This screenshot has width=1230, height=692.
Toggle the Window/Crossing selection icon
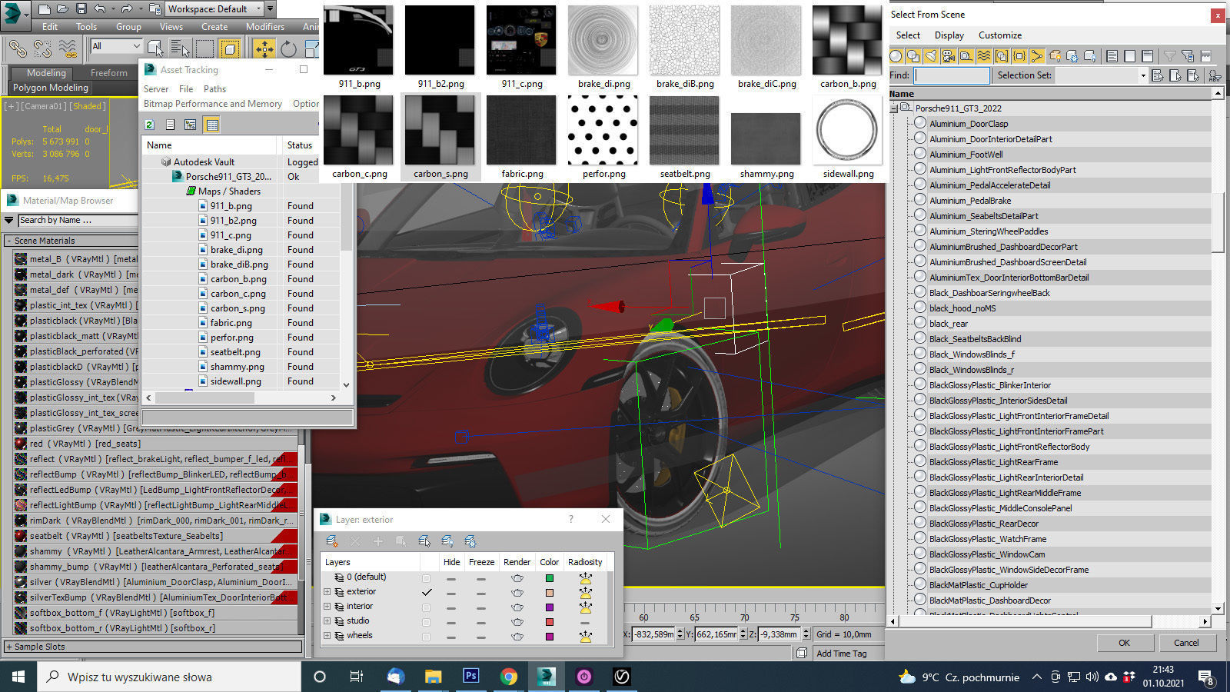pos(230,48)
